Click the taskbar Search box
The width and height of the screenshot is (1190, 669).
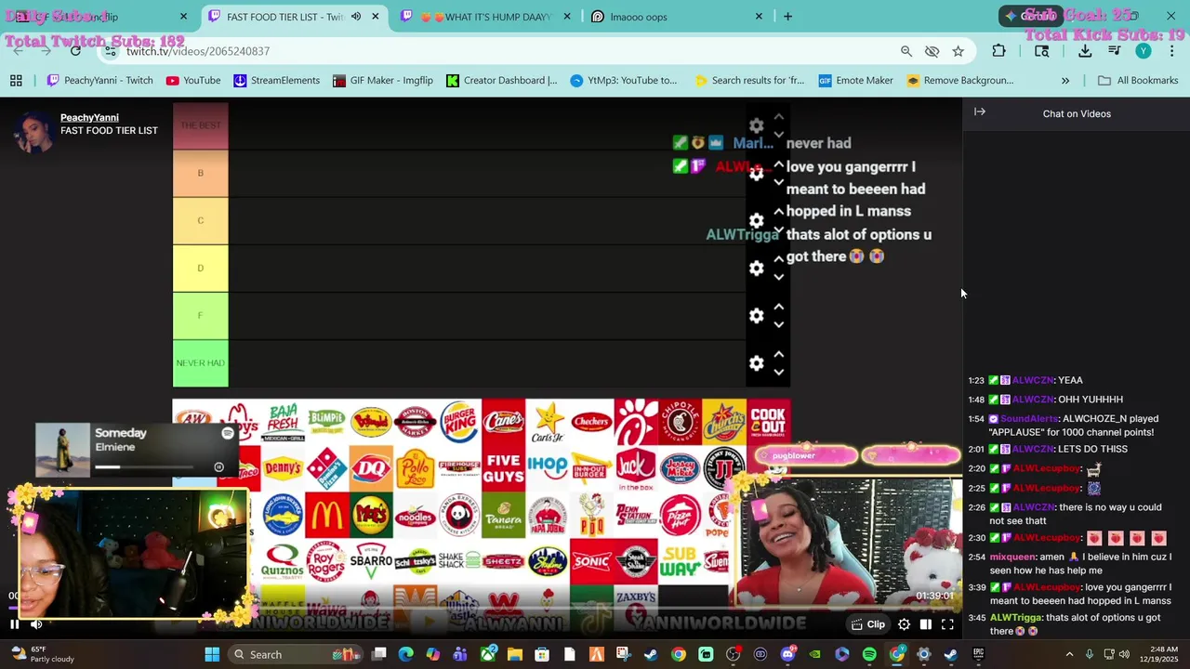coord(295,654)
